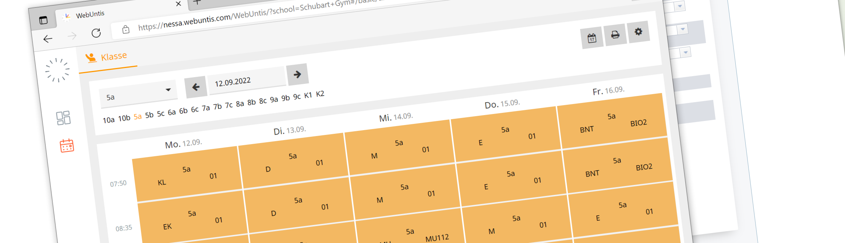
Task: Open the KL lesson on Monday 07:50
Action: [187, 174]
